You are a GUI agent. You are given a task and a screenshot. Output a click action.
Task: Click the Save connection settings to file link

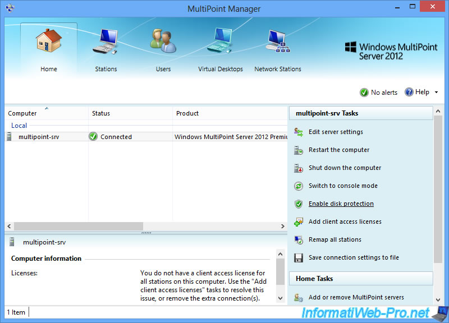point(354,258)
